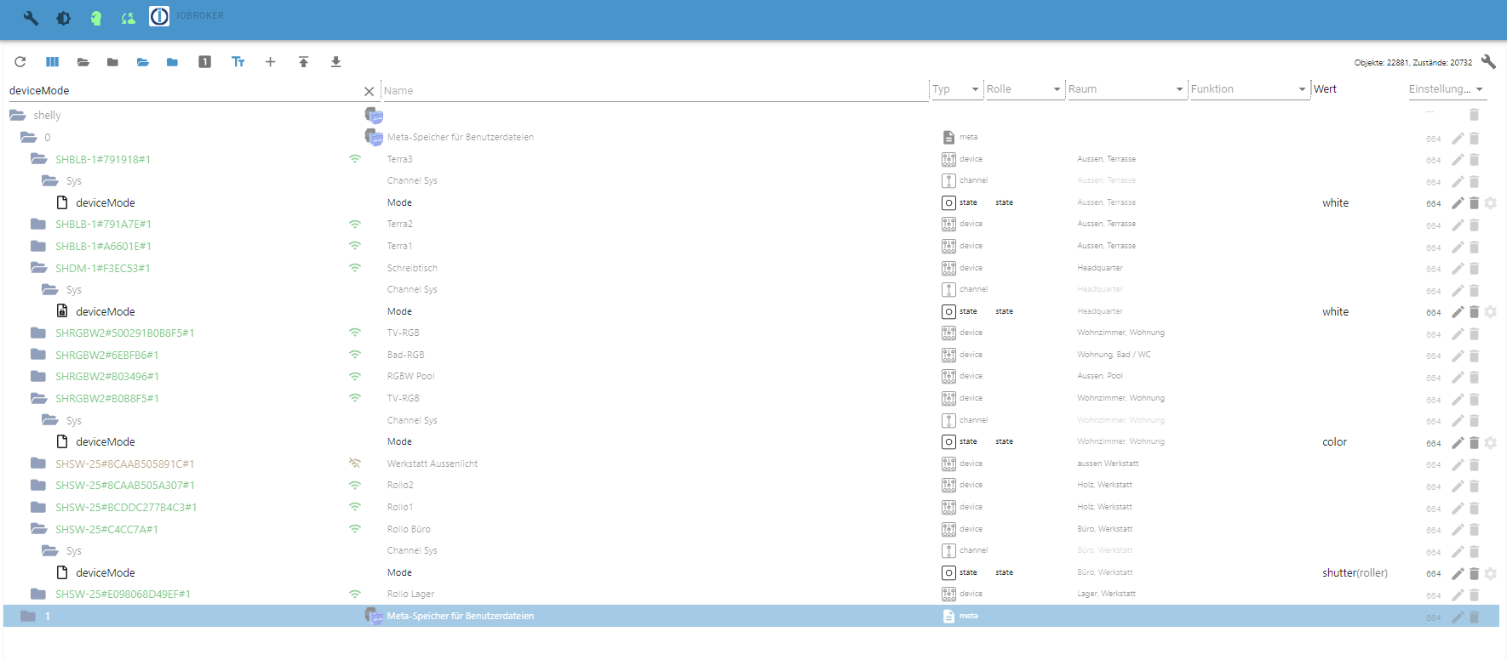Image resolution: width=1507 pixels, height=660 pixels.
Task: Edit the Terra2 device object
Action: coord(1458,225)
